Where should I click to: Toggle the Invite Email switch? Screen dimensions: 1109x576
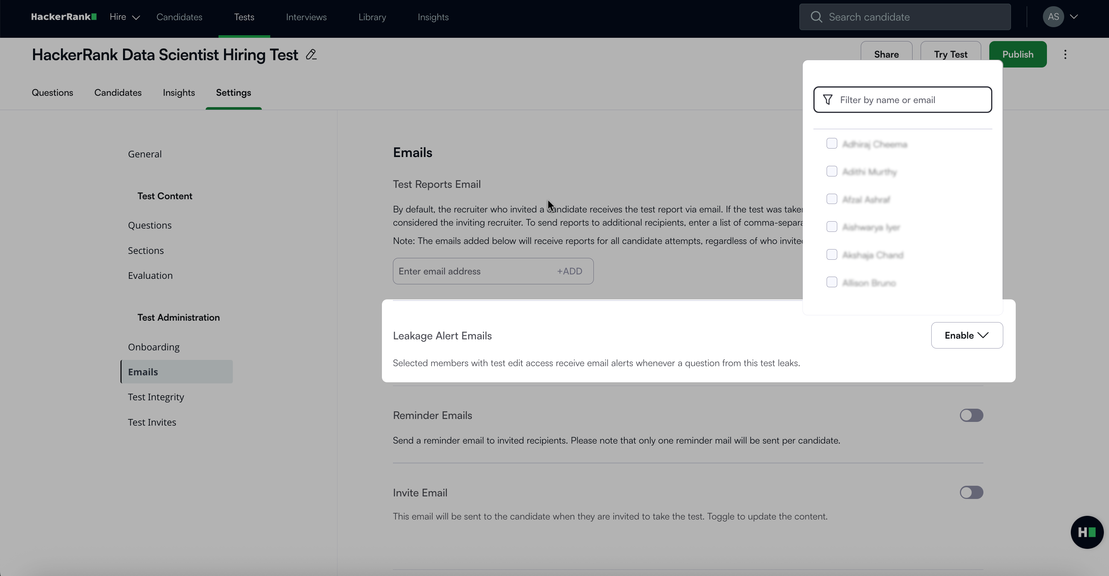971,493
